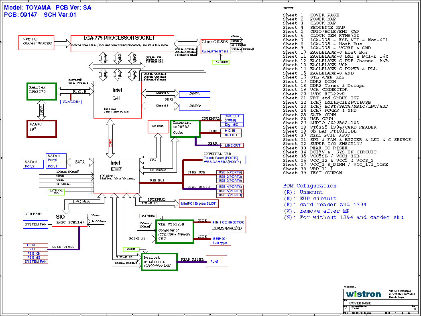Select the LGA-775 PROCESSOR SOCKET block
The width and height of the screenshot is (421, 316).
(x=122, y=43)
